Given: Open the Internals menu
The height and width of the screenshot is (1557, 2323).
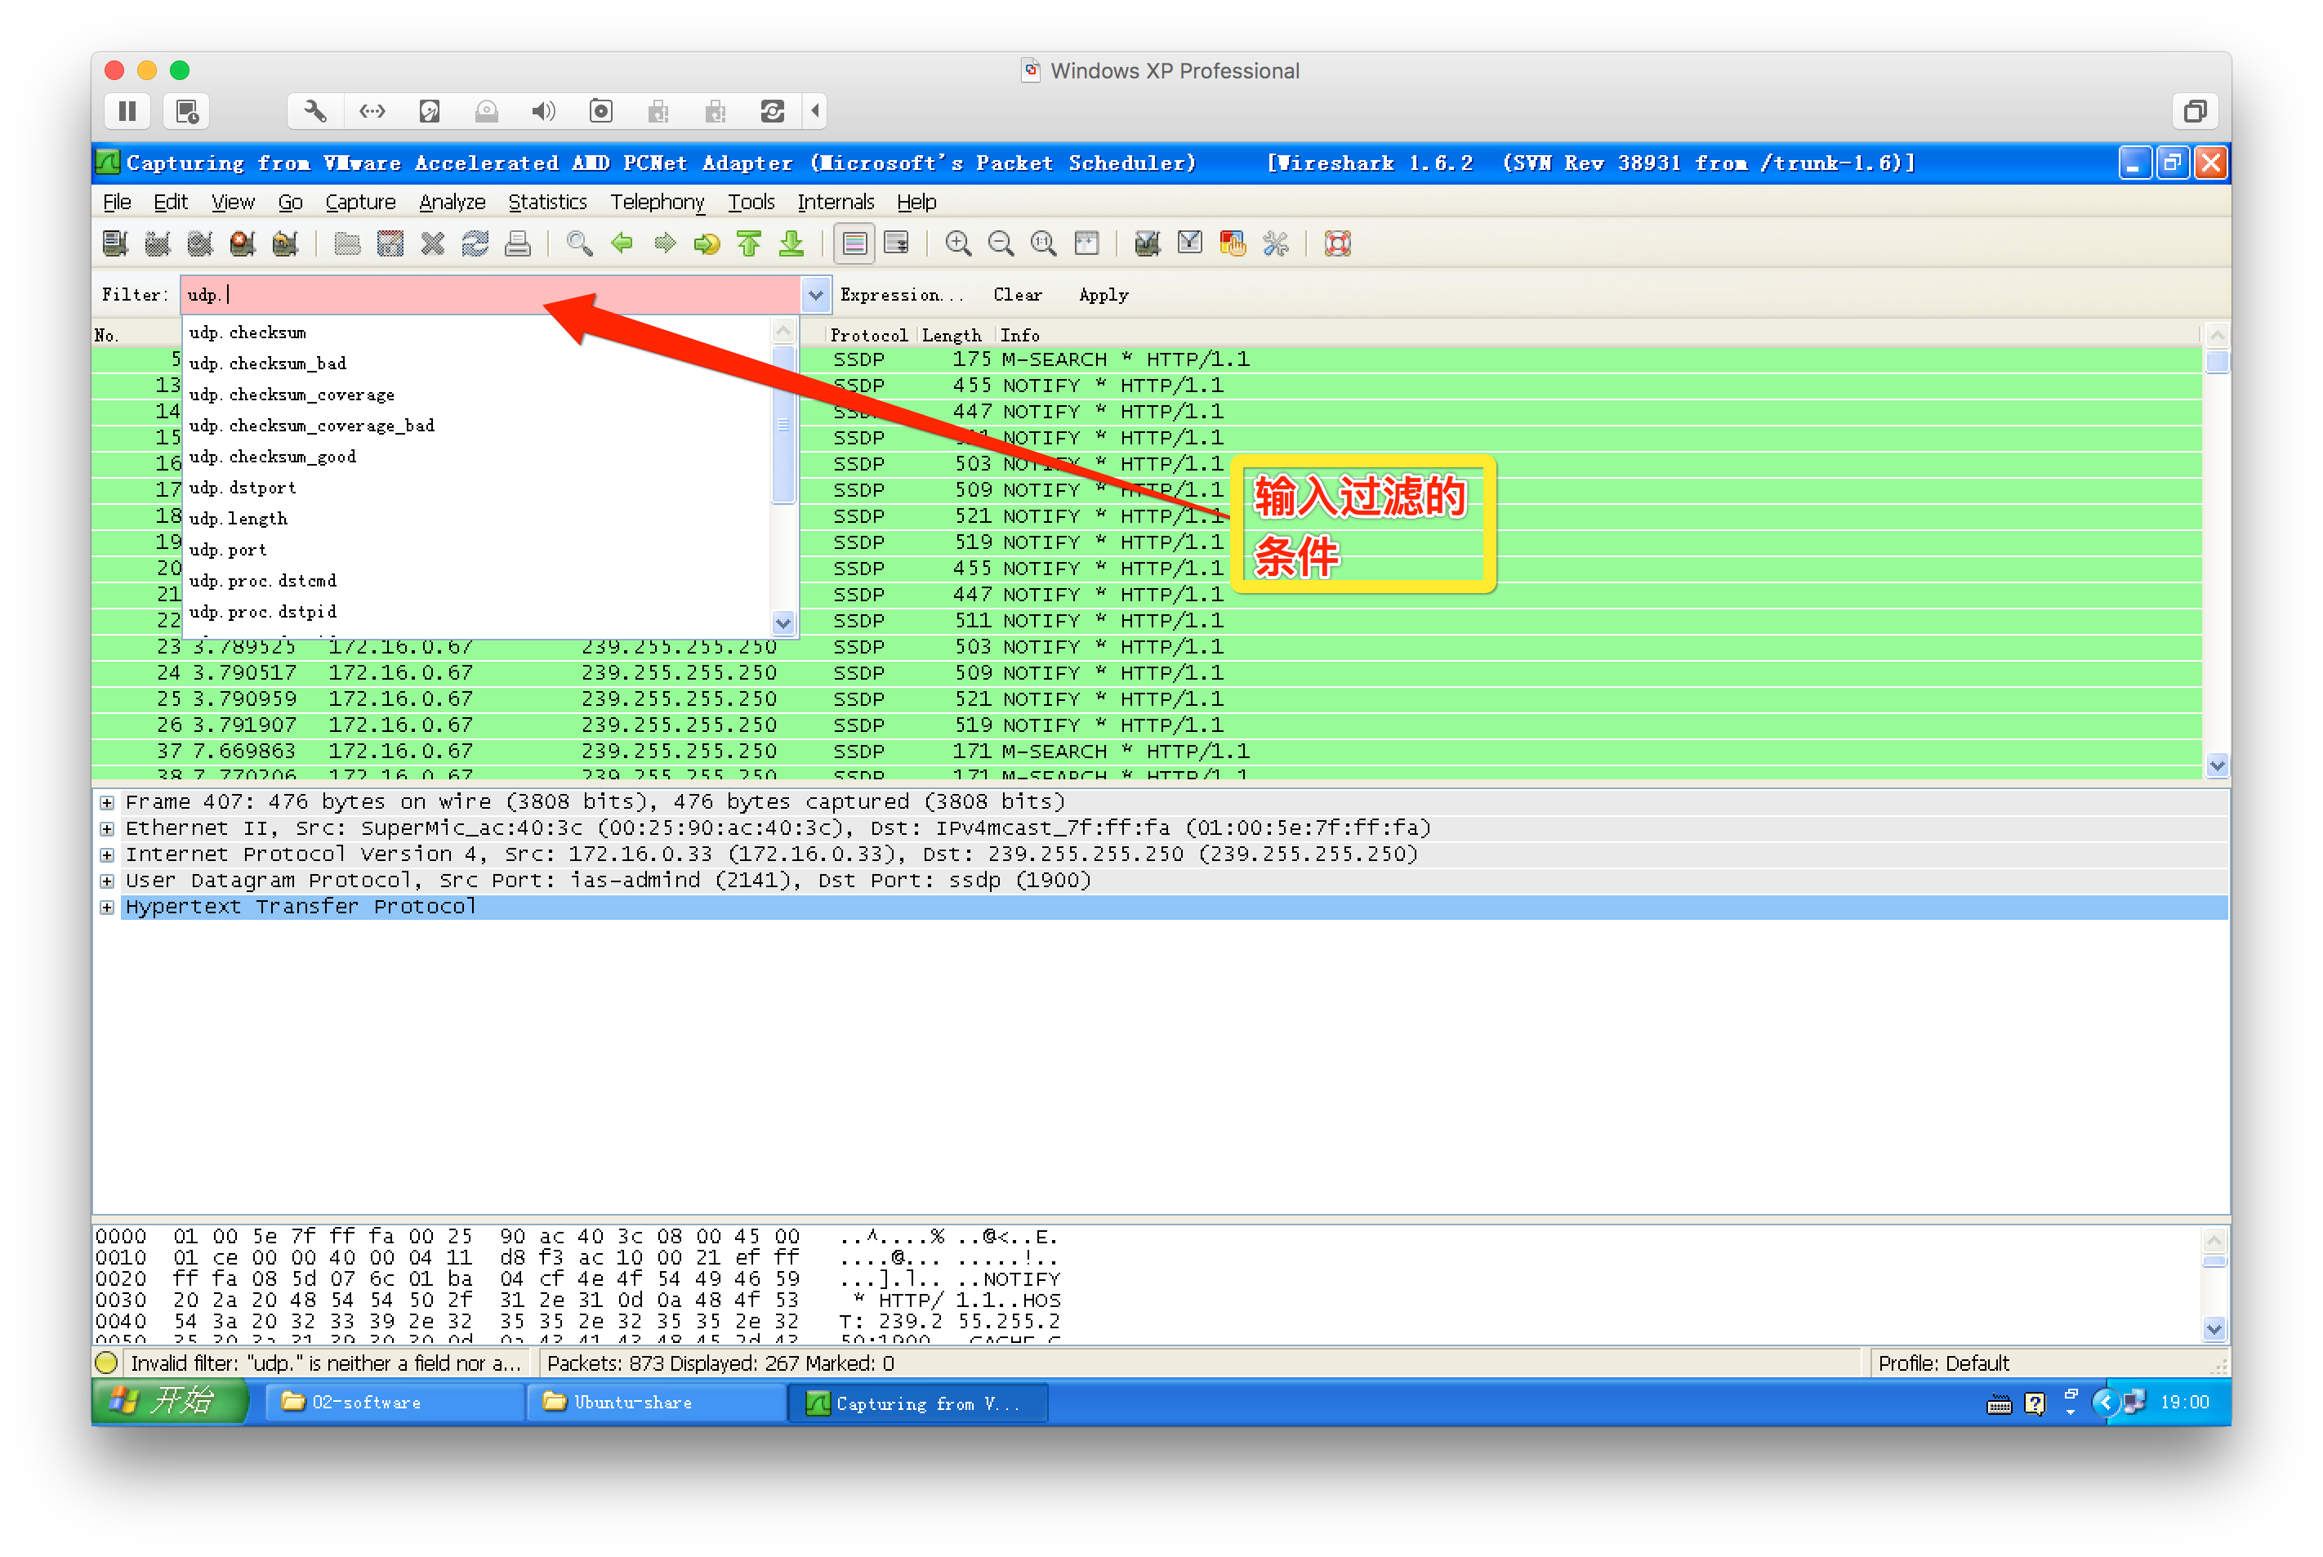Looking at the screenshot, I should click(x=836, y=202).
